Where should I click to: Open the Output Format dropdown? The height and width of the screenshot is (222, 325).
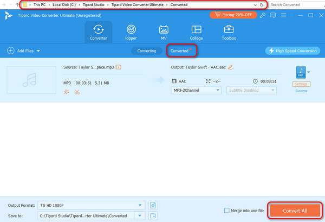point(92,205)
